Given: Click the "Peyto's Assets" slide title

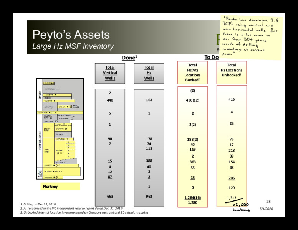Looking at the screenshot, I should pos(71,34).
